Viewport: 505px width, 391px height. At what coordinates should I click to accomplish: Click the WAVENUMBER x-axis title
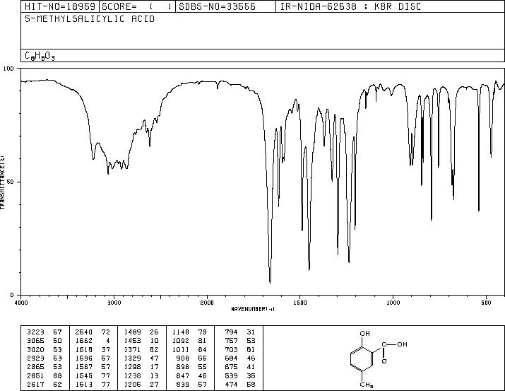253,309
